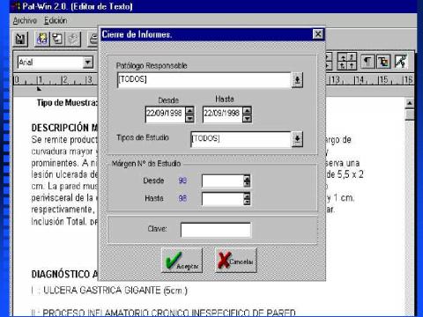Decrease the Hasta date with down arrow
The height and width of the screenshot is (317, 423).
pos(248,119)
